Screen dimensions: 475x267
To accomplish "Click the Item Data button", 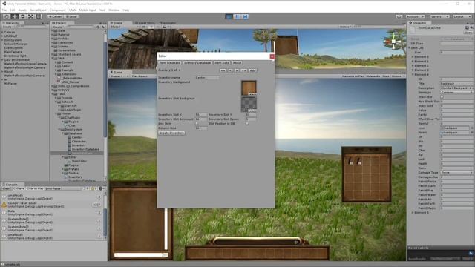I will tap(222, 62).
